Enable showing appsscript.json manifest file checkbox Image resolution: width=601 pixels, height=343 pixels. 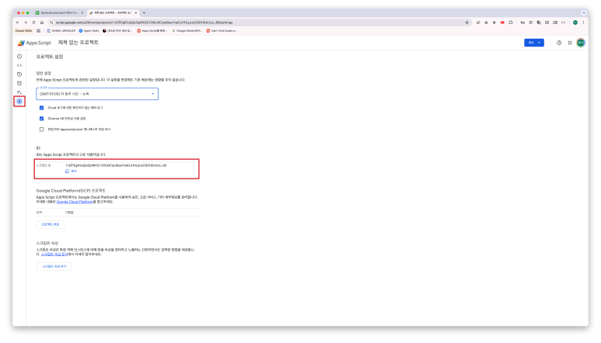tap(42, 130)
